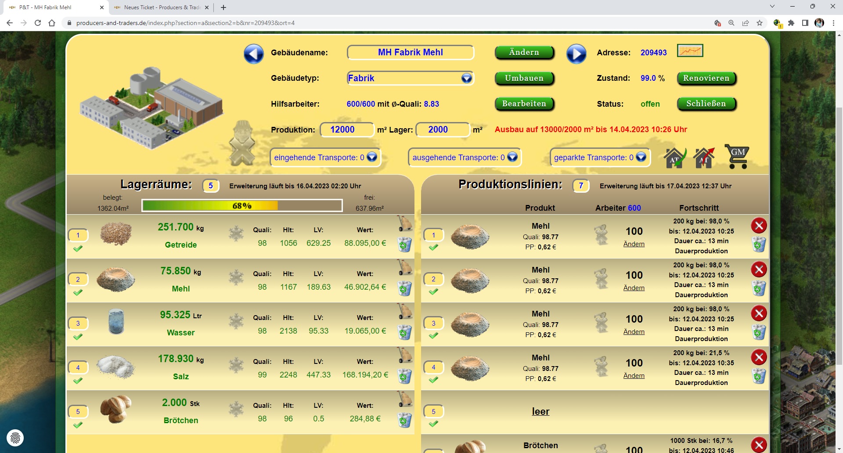Toggle green checkmark of storage room 3
This screenshot has width=843, height=453.
coord(78,337)
